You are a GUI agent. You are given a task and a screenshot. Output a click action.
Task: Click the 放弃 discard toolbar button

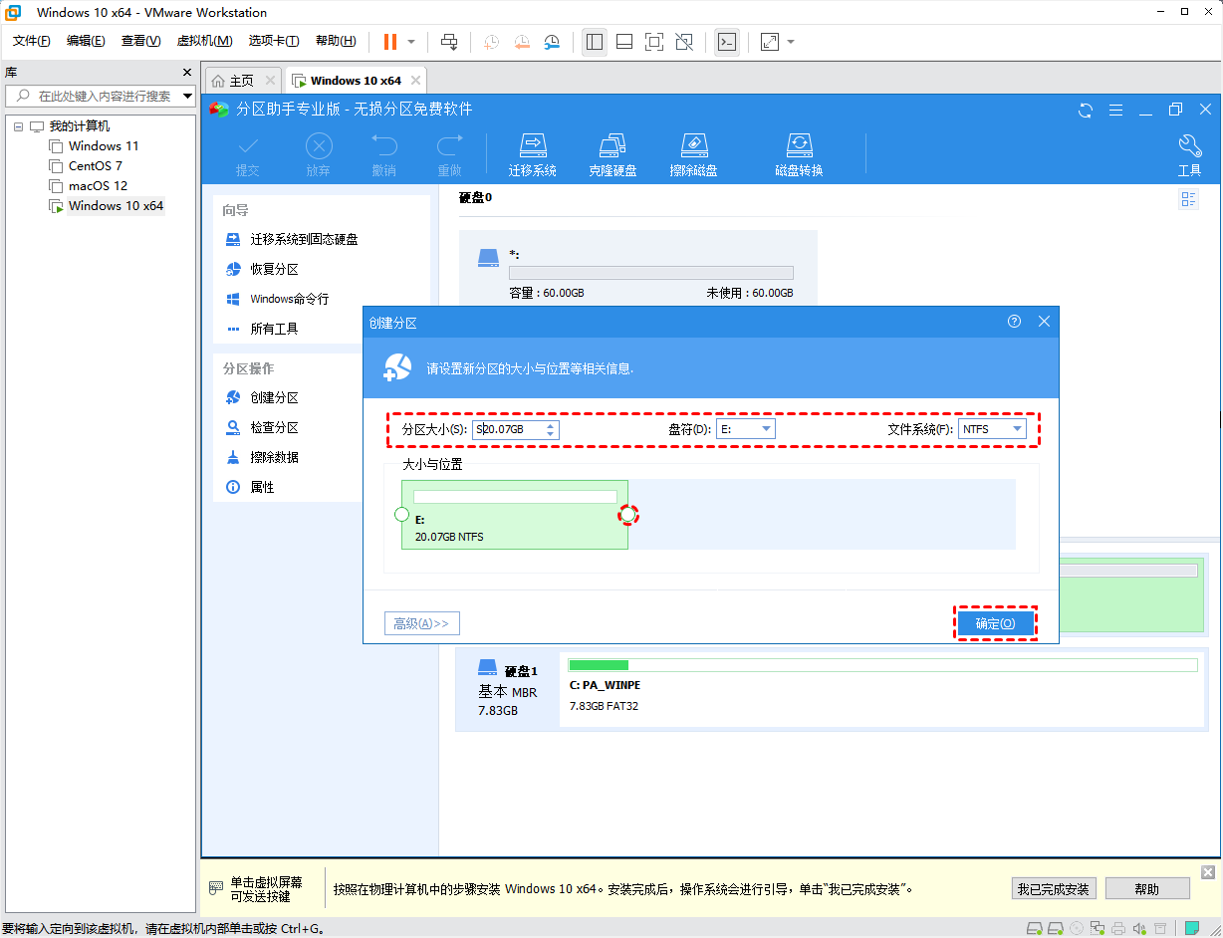(x=319, y=155)
